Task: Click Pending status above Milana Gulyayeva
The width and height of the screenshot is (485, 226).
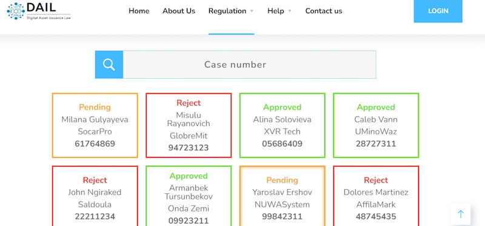Action: (95, 107)
